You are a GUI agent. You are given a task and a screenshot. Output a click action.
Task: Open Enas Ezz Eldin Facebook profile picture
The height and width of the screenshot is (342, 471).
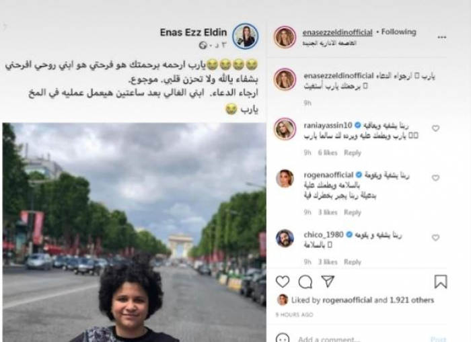(246, 36)
